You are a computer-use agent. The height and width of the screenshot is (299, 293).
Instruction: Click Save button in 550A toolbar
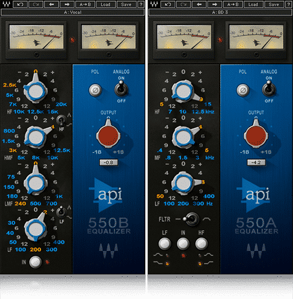(274, 4)
